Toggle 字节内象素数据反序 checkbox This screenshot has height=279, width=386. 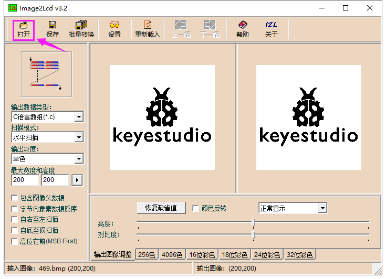point(15,209)
